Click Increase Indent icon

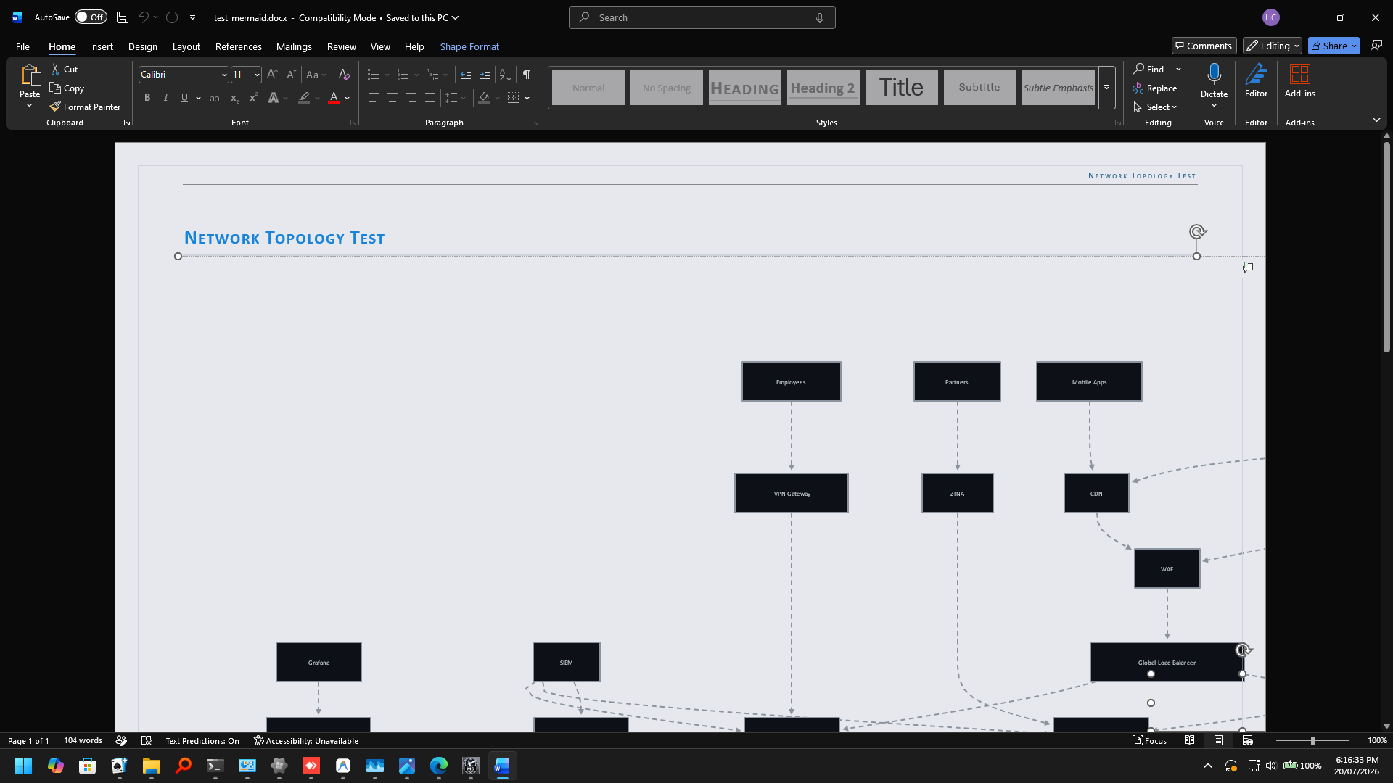pyautogui.click(x=485, y=75)
